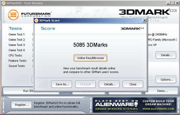Maximize the 3DMark03 main window
The height and width of the screenshot is (115, 180).
(173, 3)
